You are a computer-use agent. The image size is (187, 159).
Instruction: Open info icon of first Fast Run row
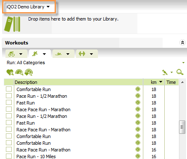[138, 102]
